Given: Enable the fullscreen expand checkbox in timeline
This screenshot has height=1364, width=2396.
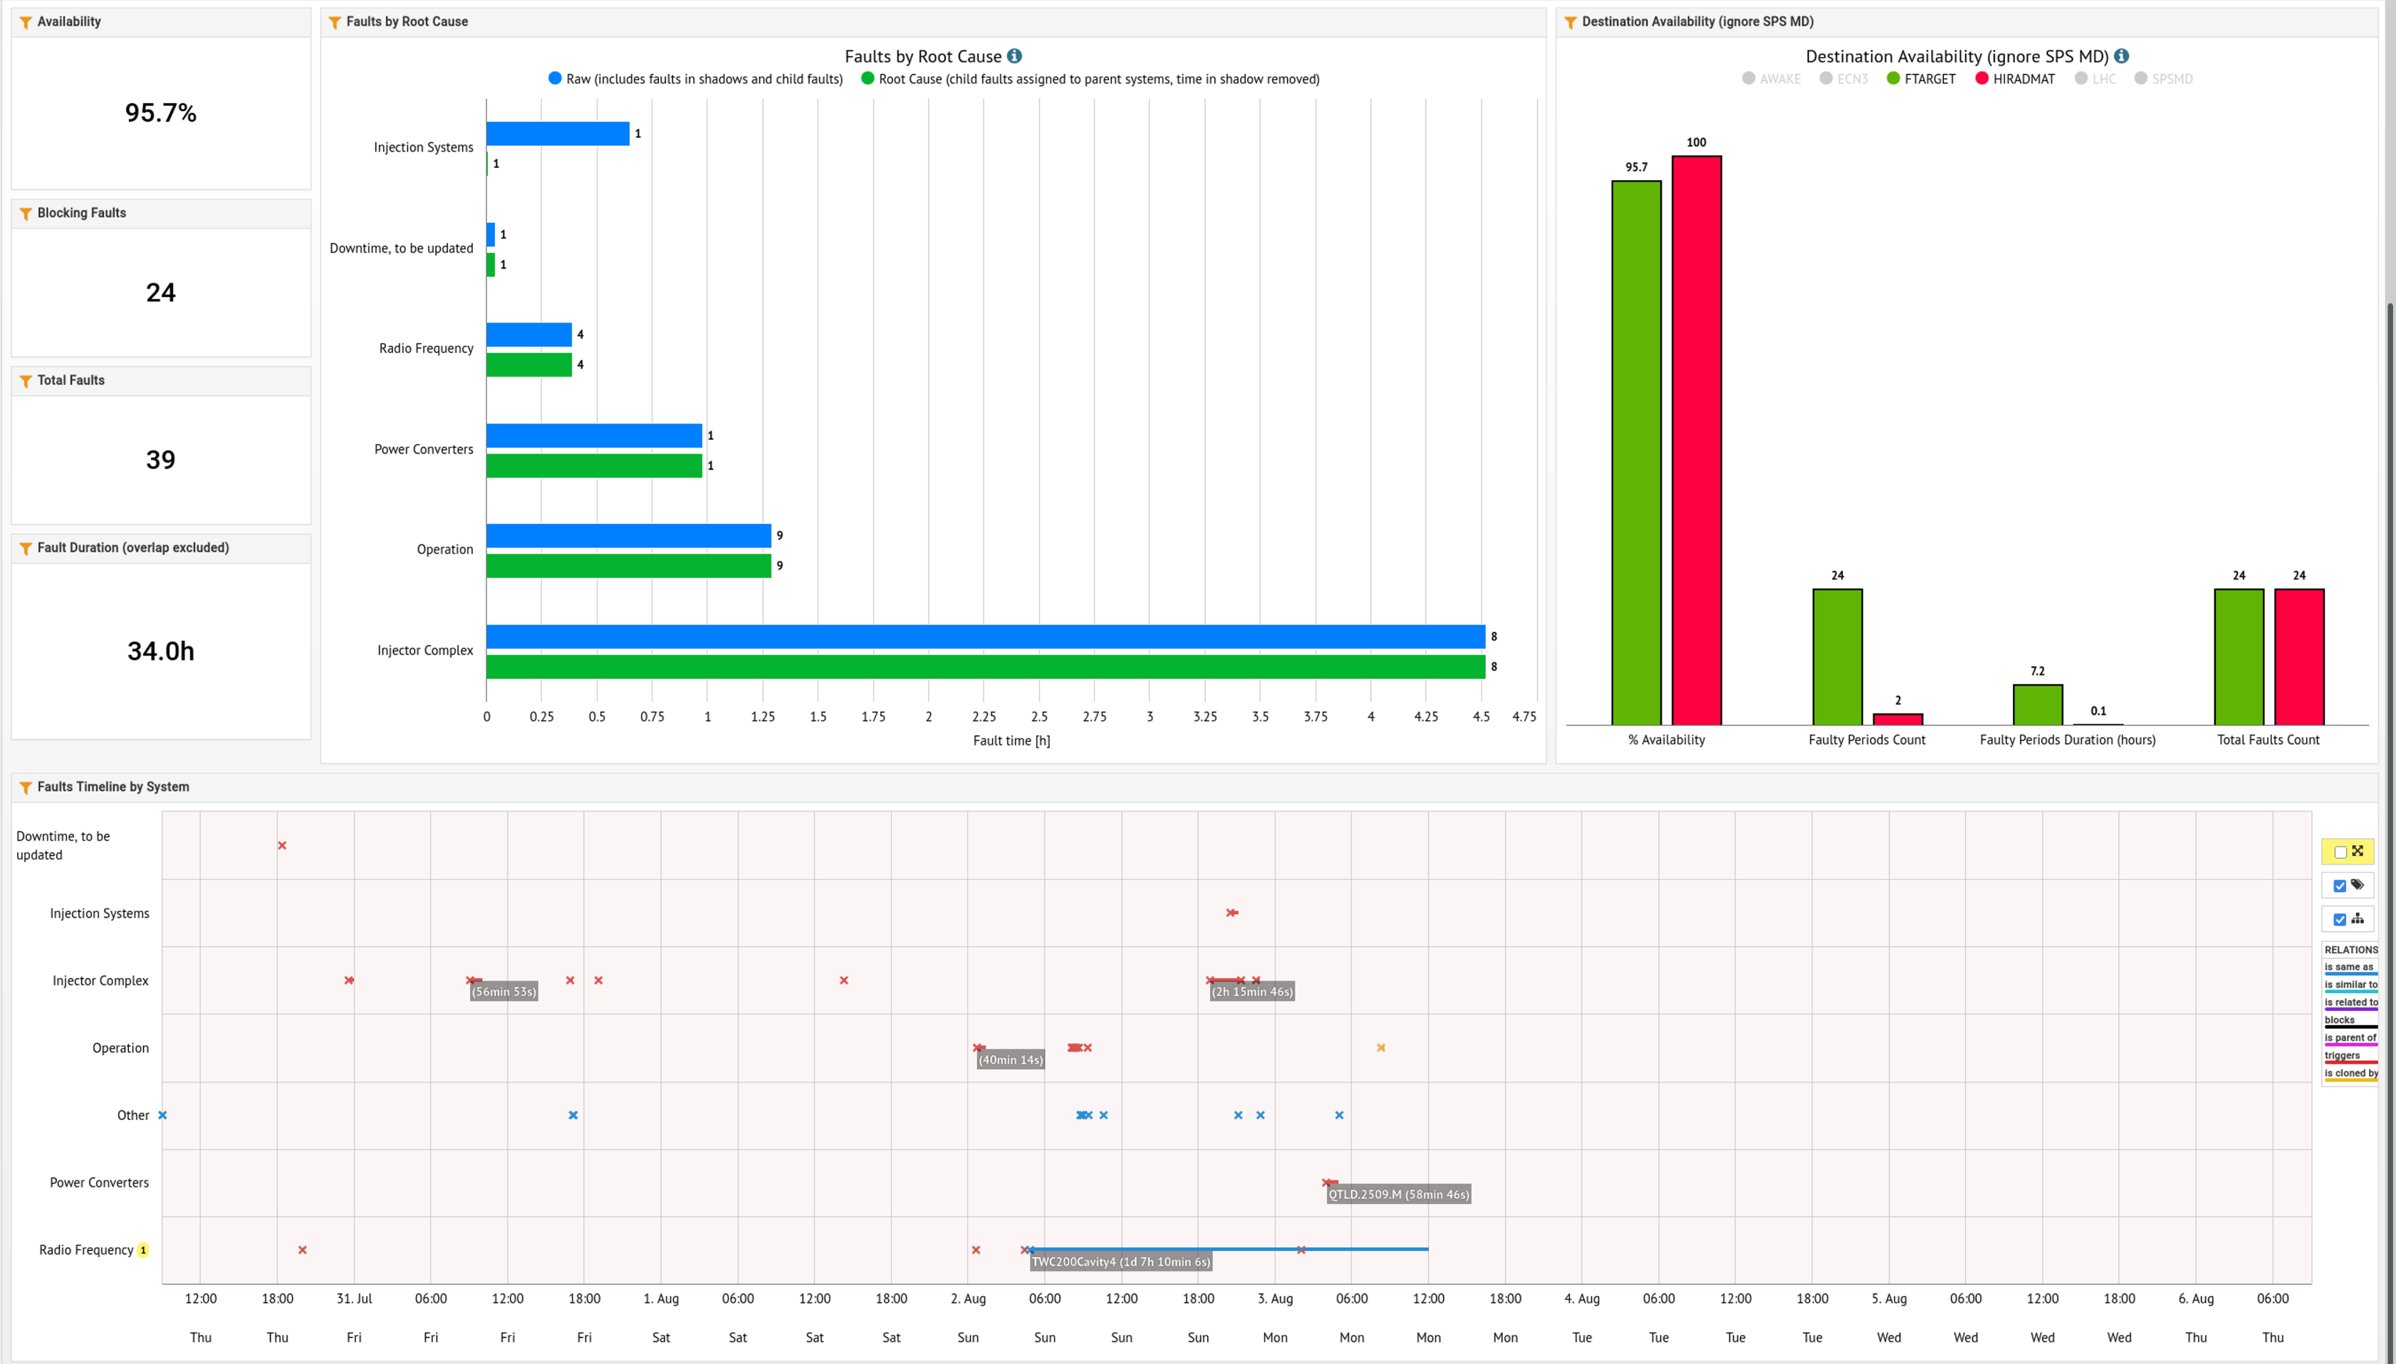Looking at the screenshot, I should coord(2340,851).
